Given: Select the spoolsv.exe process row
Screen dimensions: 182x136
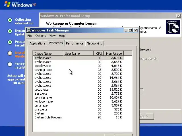Looking at the screenshot, I should 79,66.
